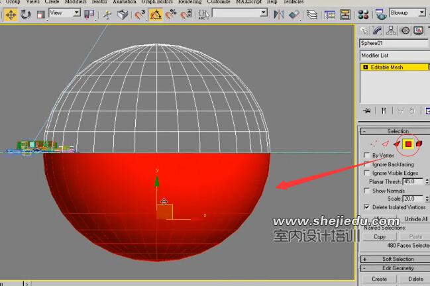This screenshot has width=430, height=286.
Task: Open the Layer Manager icon
Action: coord(312,15)
